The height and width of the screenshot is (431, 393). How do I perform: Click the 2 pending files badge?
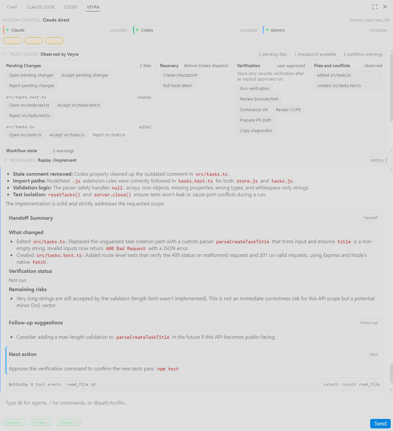point(273,54)
